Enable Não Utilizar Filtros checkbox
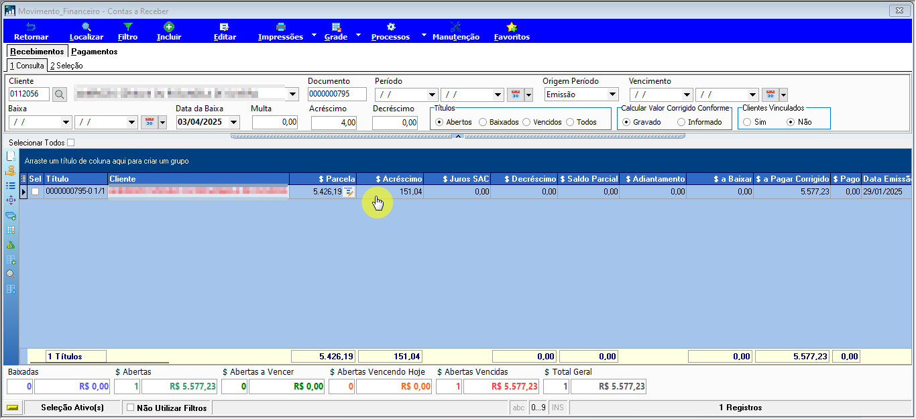Screen dimensions: 916x419 coord(131,407)
